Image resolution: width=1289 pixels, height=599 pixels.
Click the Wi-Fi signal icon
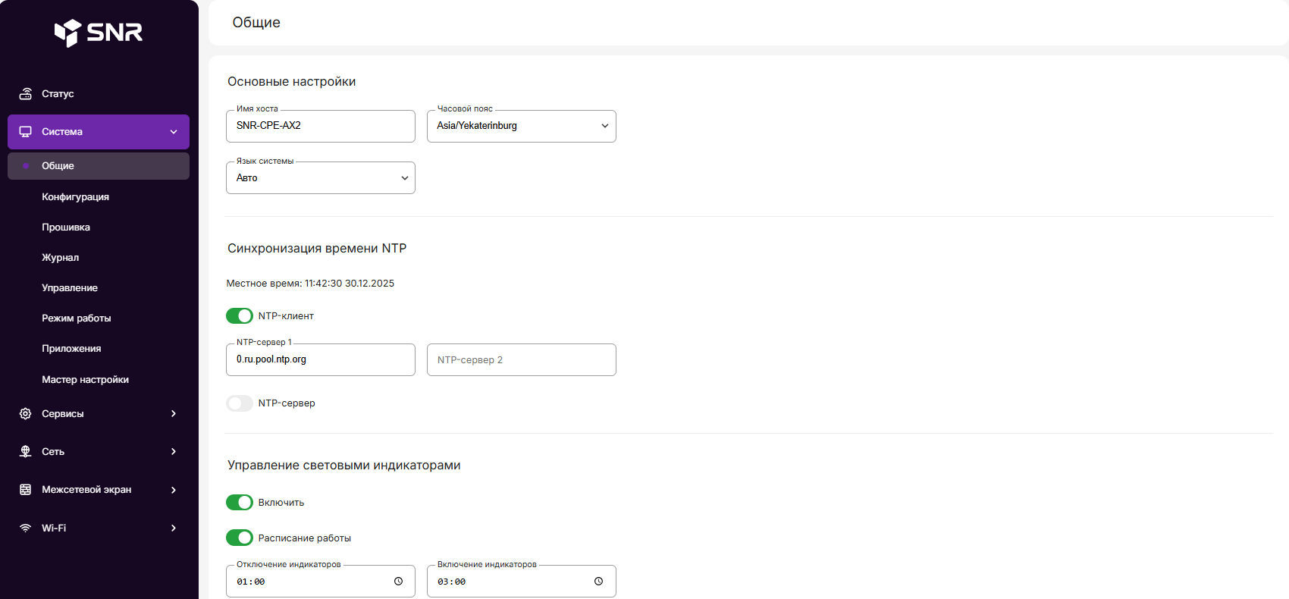(x=26, y=528)
